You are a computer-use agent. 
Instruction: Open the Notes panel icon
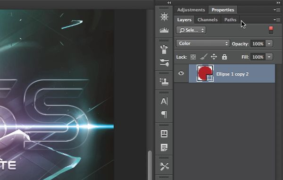(164, 147)
